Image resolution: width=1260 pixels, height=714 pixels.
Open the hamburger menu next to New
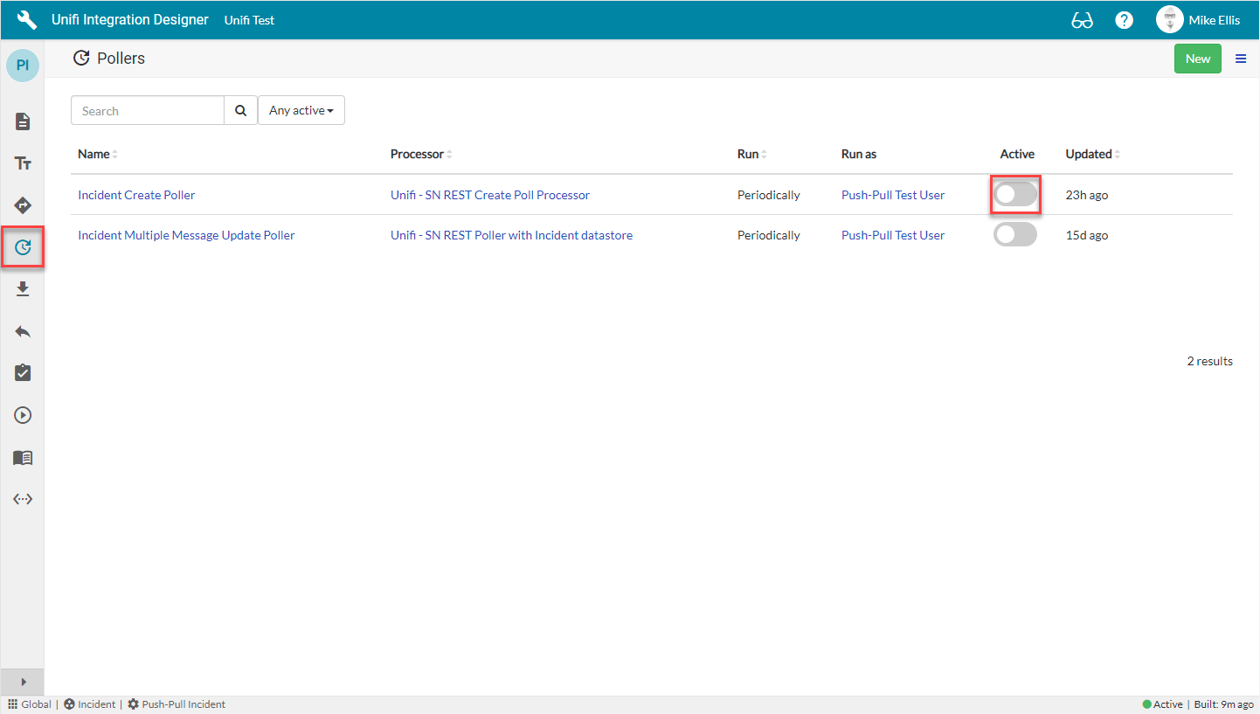tap(1241, 59)
